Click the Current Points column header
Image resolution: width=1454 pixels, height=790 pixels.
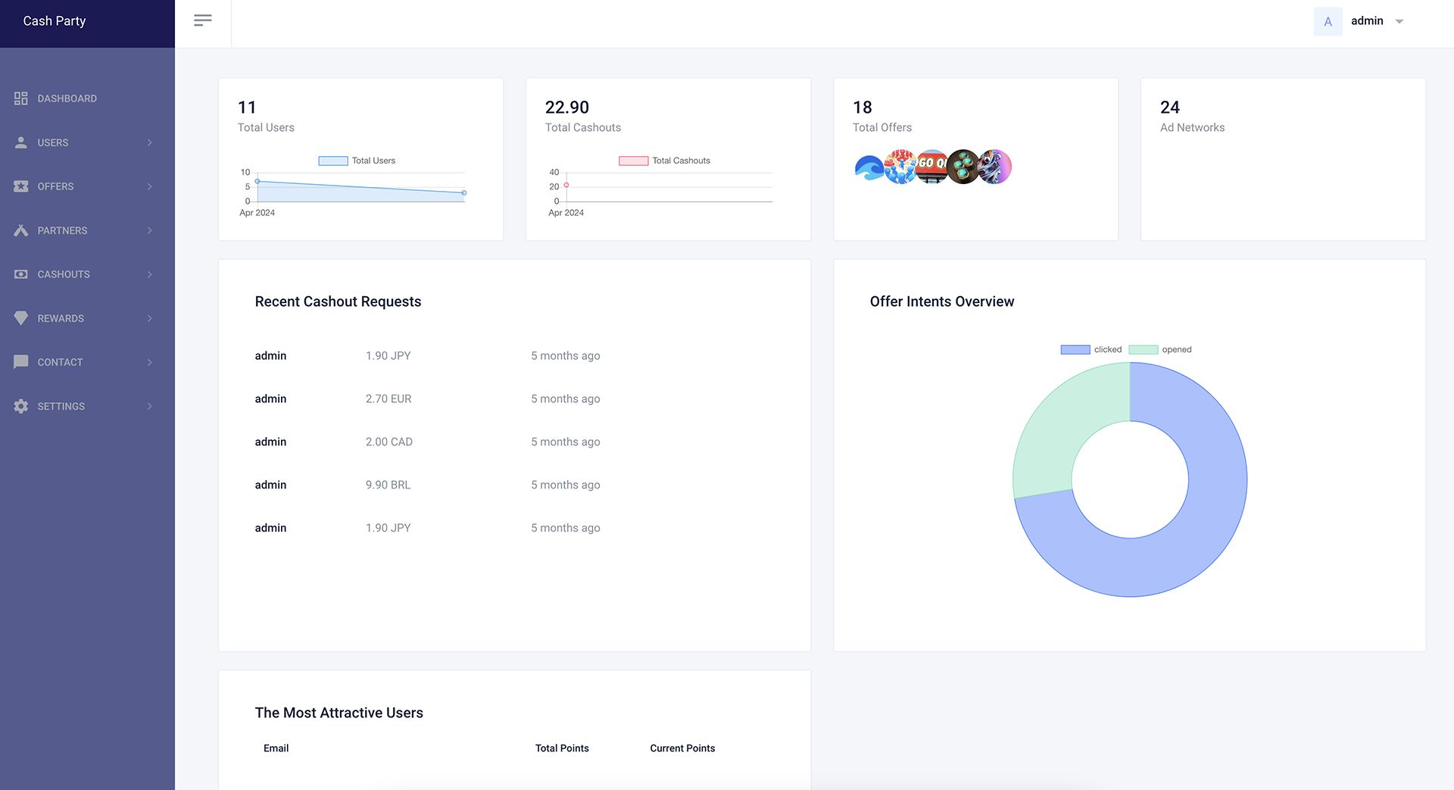tap(682, 748)
